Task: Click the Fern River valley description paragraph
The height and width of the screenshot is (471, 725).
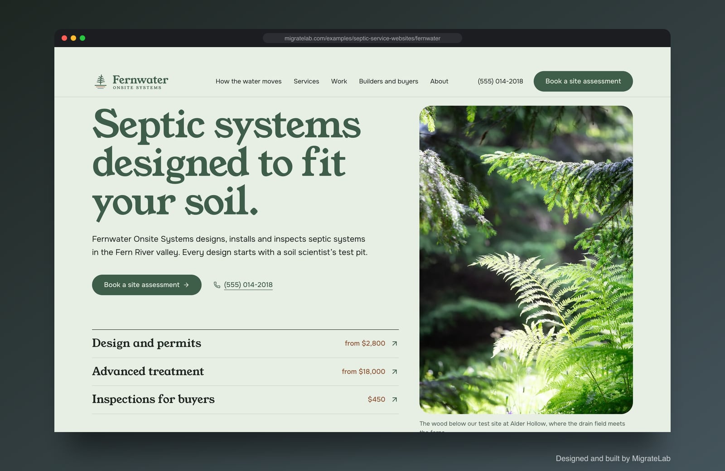Action: (x=230, y=245)
